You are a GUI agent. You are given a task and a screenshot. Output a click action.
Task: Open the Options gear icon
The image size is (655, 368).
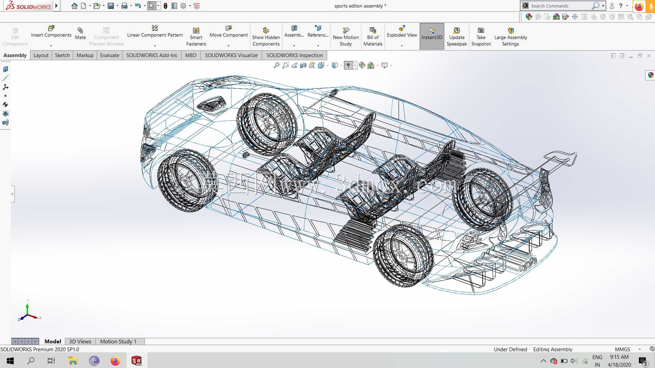[x=183, y=6]
